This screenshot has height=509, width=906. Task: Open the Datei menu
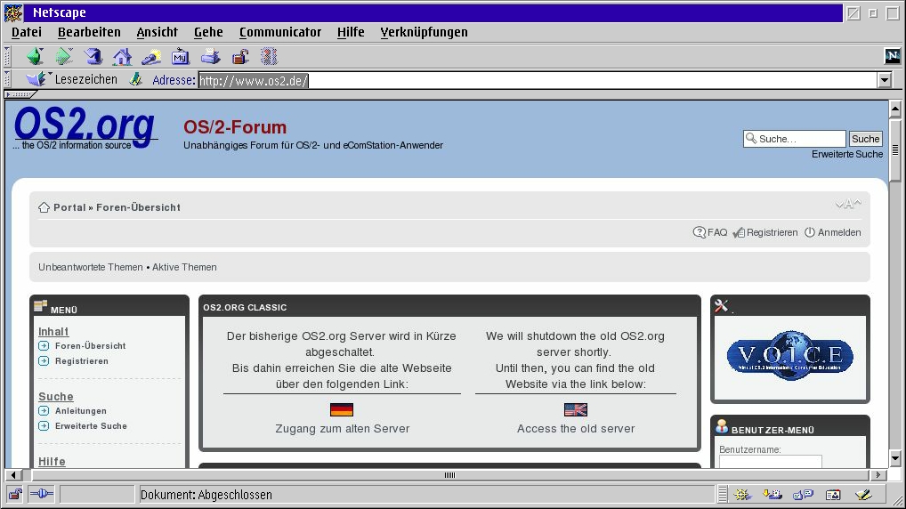(27, 32)
